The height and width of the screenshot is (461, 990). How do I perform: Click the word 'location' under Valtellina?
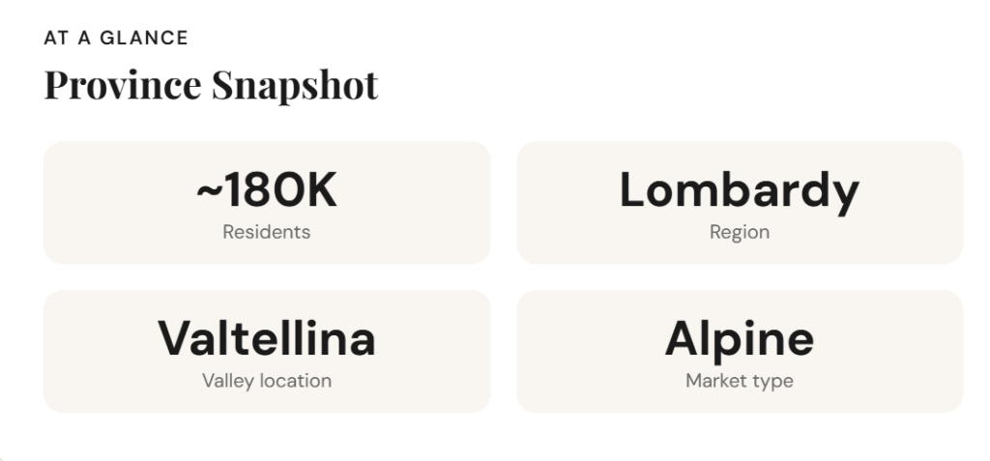coord(295,381)
